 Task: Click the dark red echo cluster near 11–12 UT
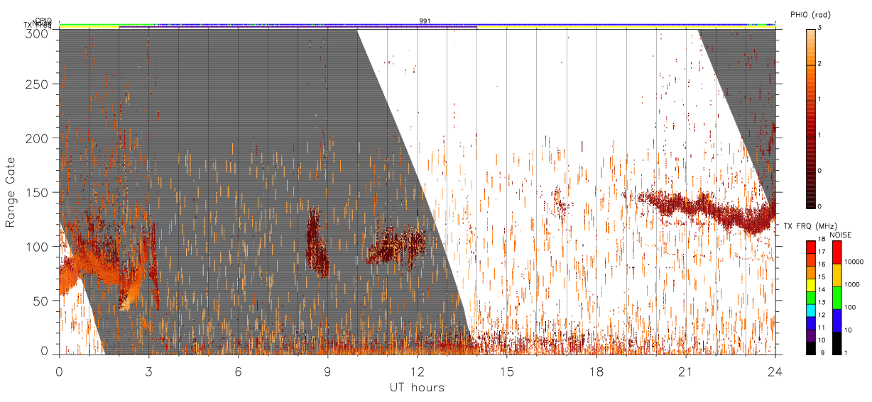point(396,246)
